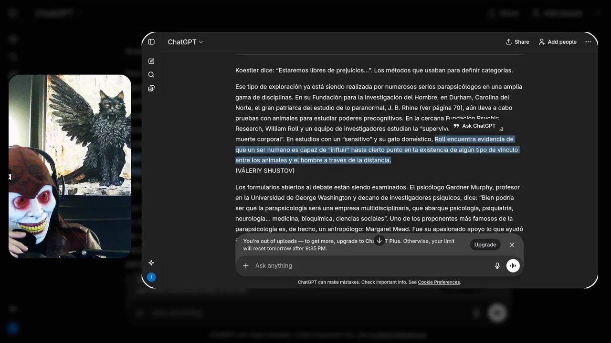Open the ChatGPT model selector dropdown

[185, 42]
